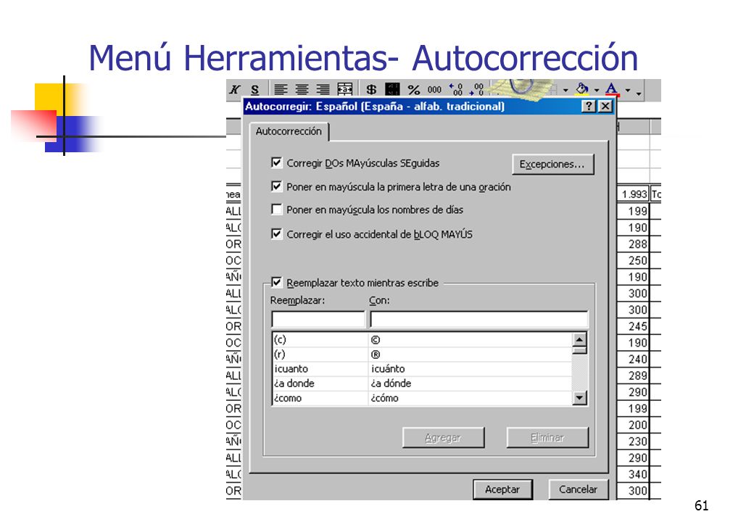Uncheck Corregir DOs MAyúsculas SEguidas
The width and height of the screenshot is (754, 522).
click(276, 162)
